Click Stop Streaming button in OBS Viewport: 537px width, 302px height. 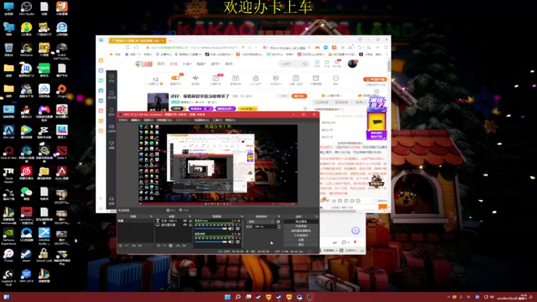(301, 221)
